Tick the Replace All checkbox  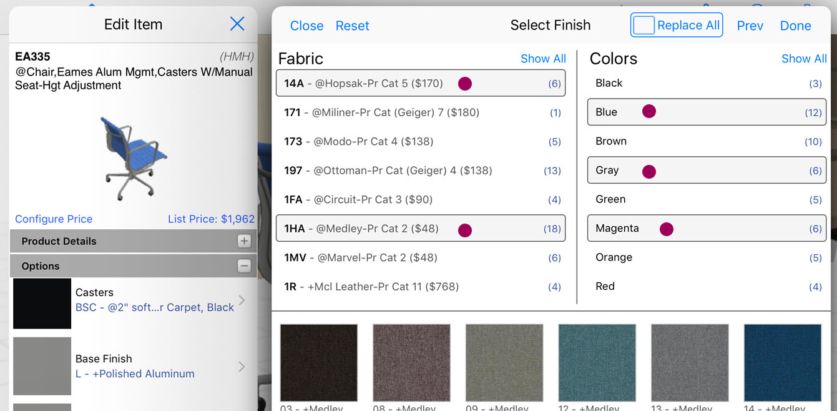click(644, 26)
